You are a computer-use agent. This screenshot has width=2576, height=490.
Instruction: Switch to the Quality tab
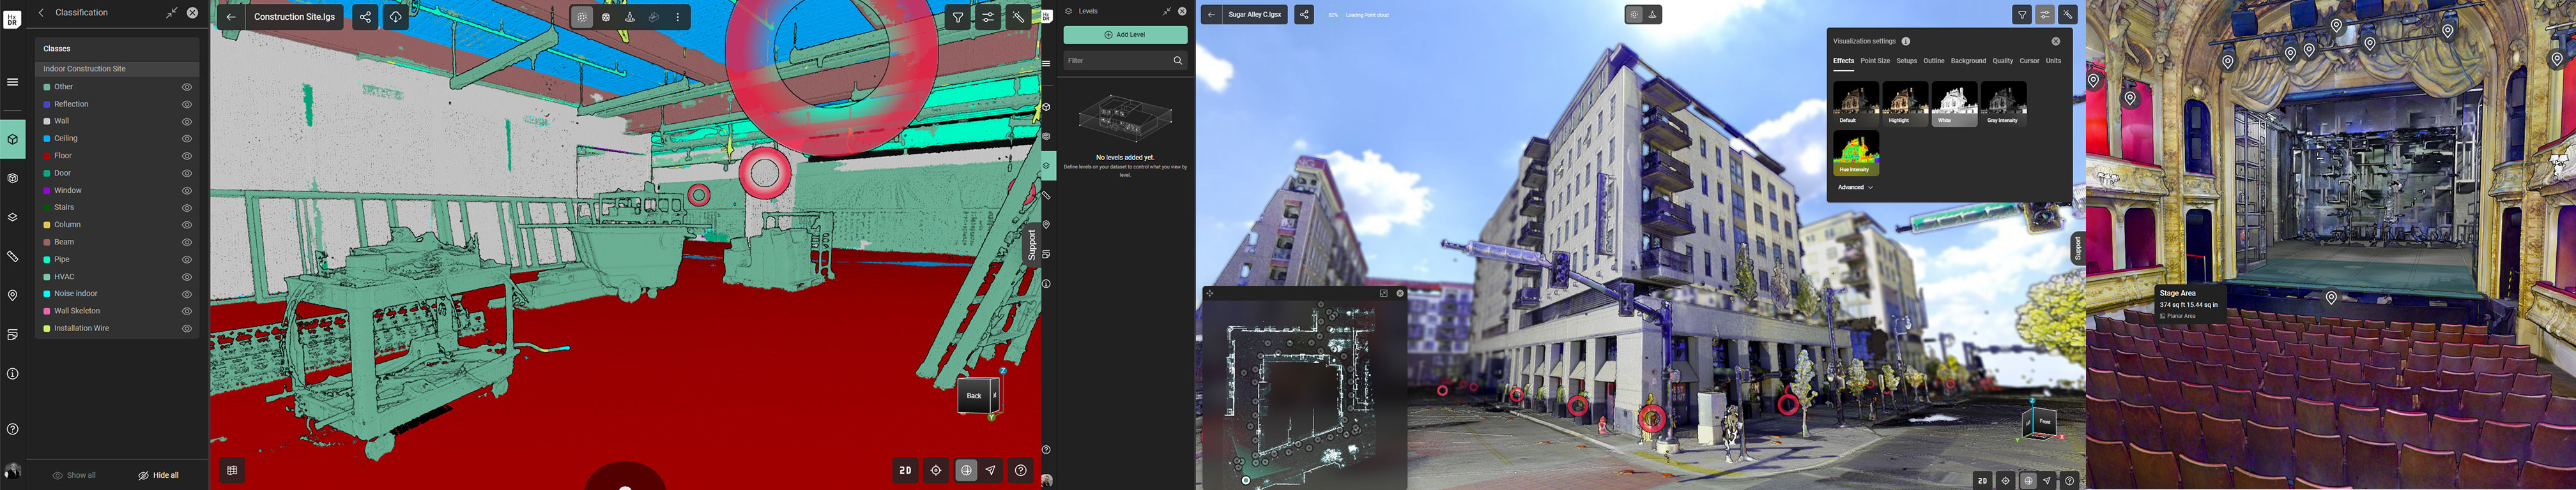pyautogui.click(x=2002, y=61)
